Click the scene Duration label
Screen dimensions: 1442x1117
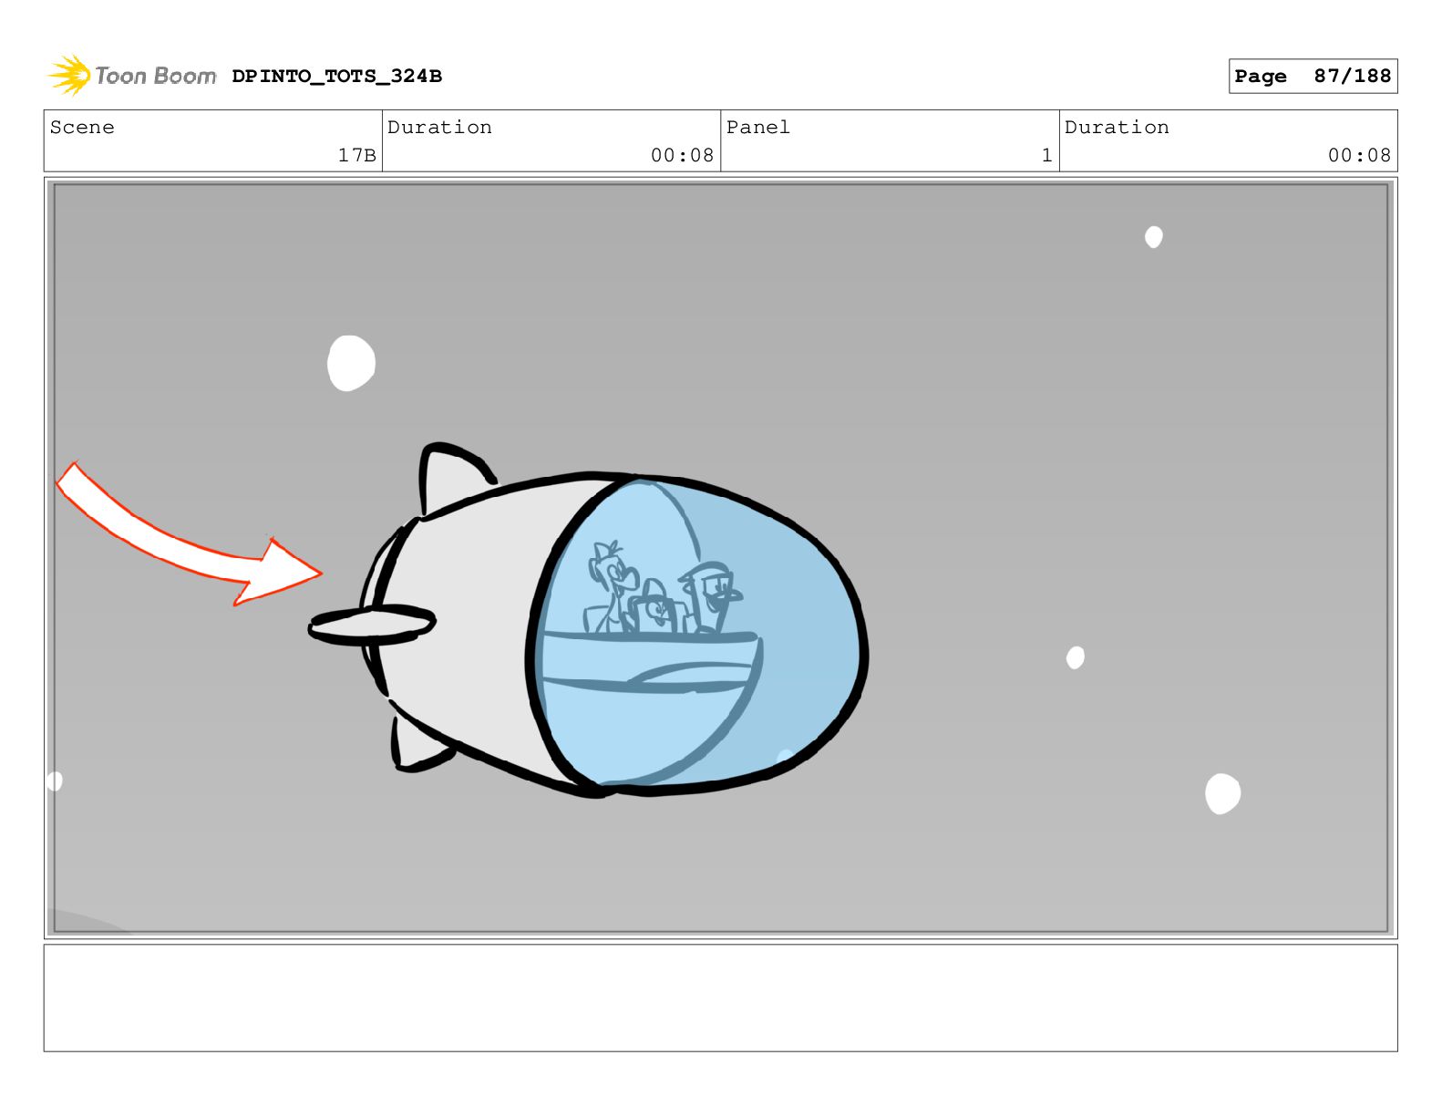coord(439,128)
